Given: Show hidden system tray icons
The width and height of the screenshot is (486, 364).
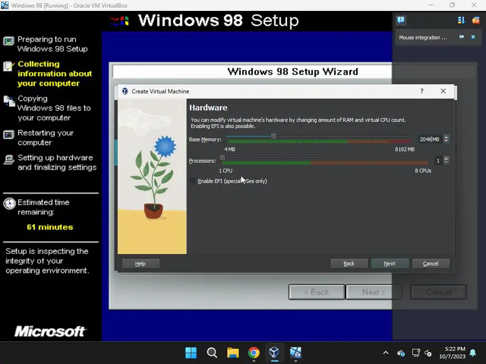Looking at the screenshot, I should (x=386, y=353).
